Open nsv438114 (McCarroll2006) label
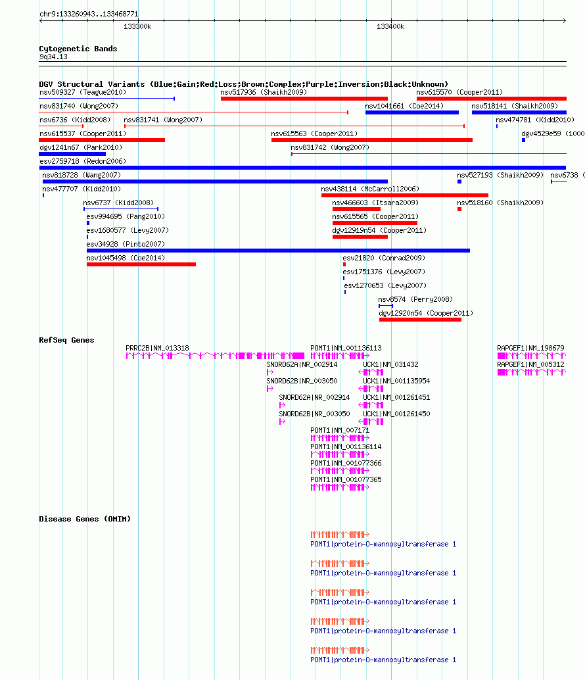Viewport: 585px width, 680px height. pyautogui.click(x=370, y=189)
